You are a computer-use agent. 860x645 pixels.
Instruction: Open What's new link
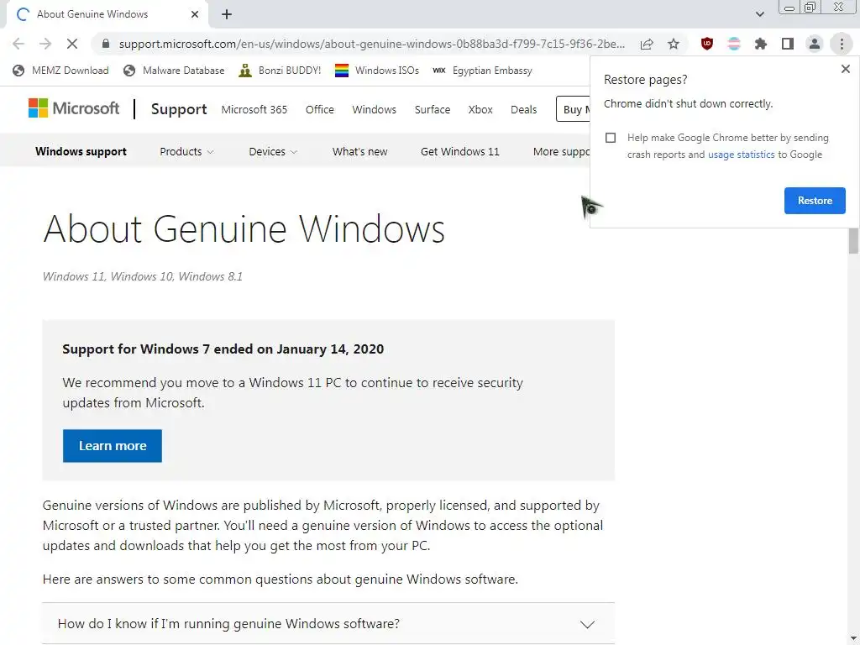(359, 151)
